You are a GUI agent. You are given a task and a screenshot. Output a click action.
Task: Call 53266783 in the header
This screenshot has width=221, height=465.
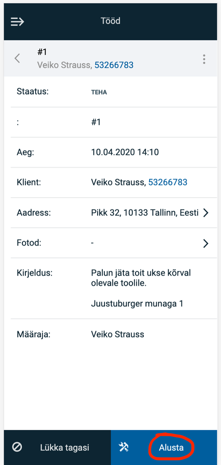[x=114, y=65]
